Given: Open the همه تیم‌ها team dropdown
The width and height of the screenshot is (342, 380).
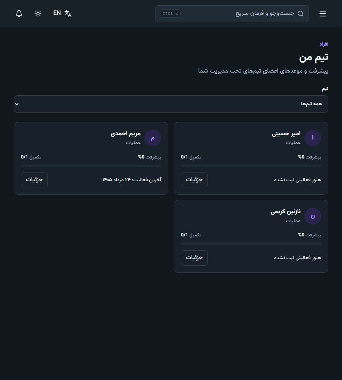Looking at the screenshot, I should (171, 104).
